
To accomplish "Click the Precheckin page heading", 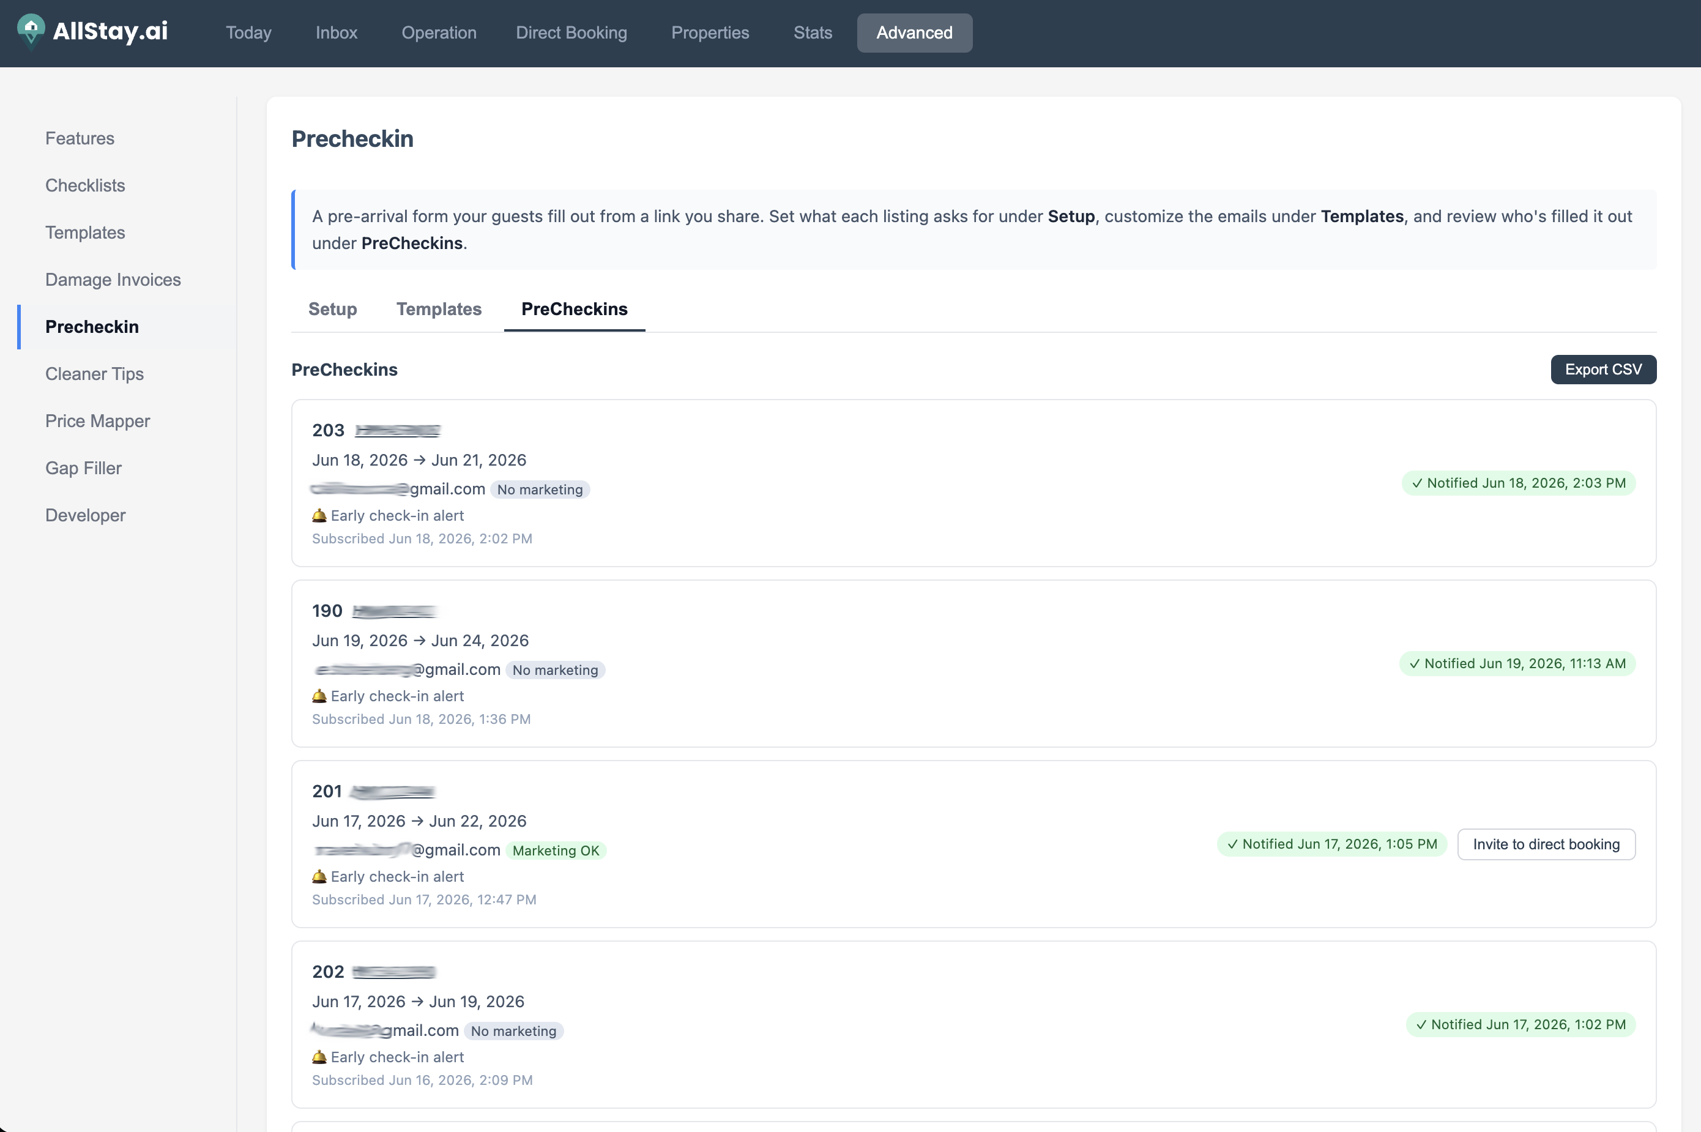I will 352,139.
